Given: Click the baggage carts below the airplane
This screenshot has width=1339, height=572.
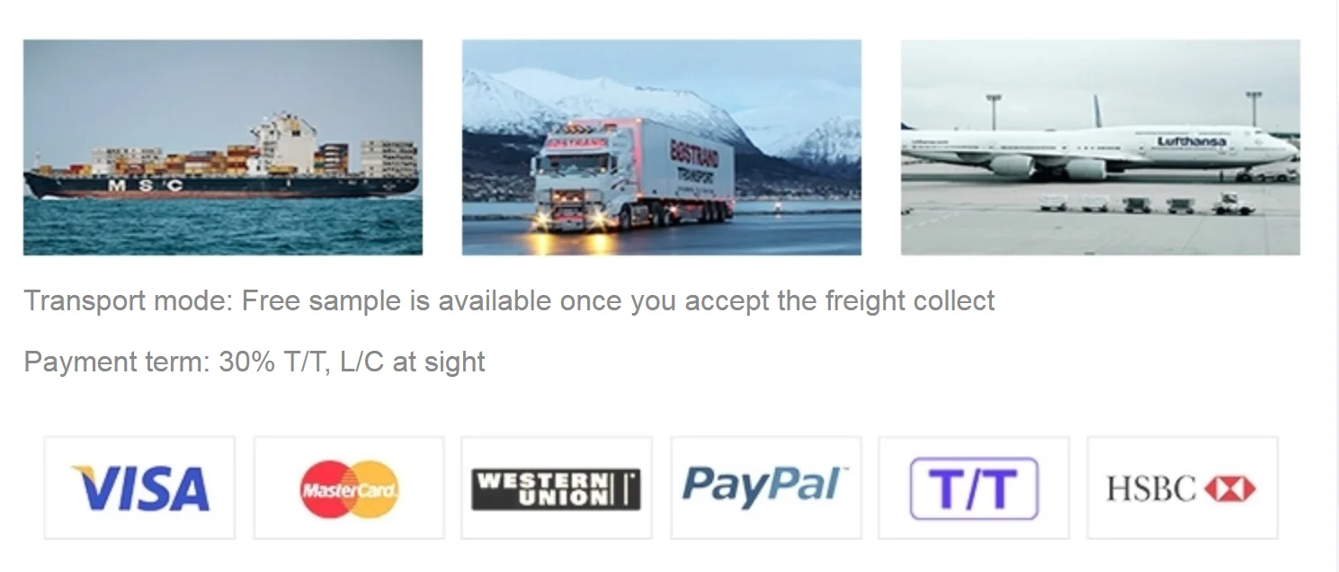Looking at the screenshot, I should 1147,203.
